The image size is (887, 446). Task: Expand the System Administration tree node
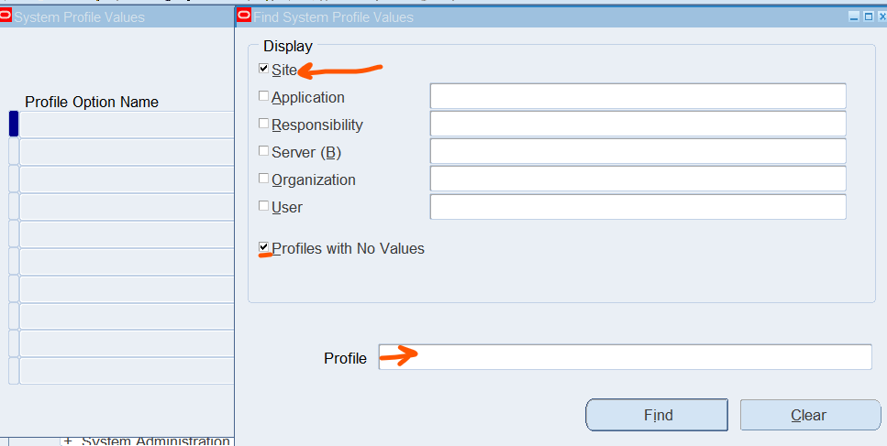tap(68, 441)
